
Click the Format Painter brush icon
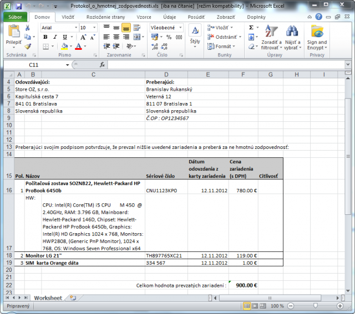pos(28,47)
